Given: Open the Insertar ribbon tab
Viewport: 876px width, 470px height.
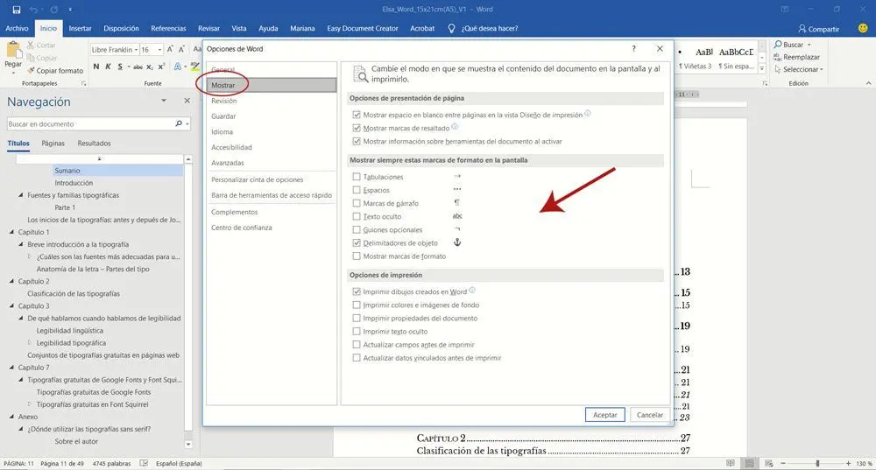Looking at the screenshot, I should (80, 28).
